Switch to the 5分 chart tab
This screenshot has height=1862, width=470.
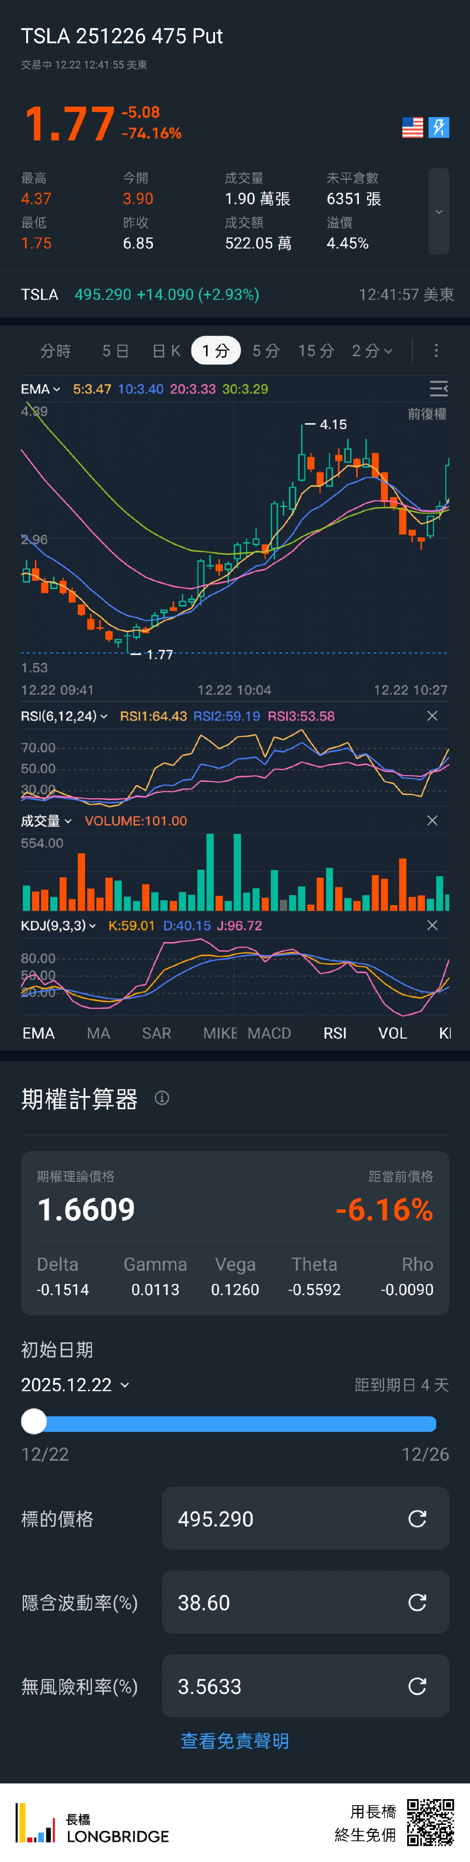[266, 351]
